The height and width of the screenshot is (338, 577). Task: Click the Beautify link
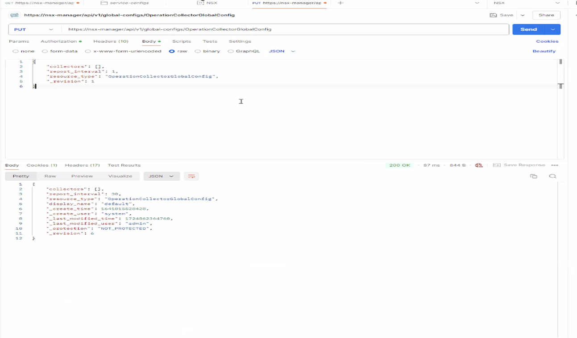coord(544,51)
